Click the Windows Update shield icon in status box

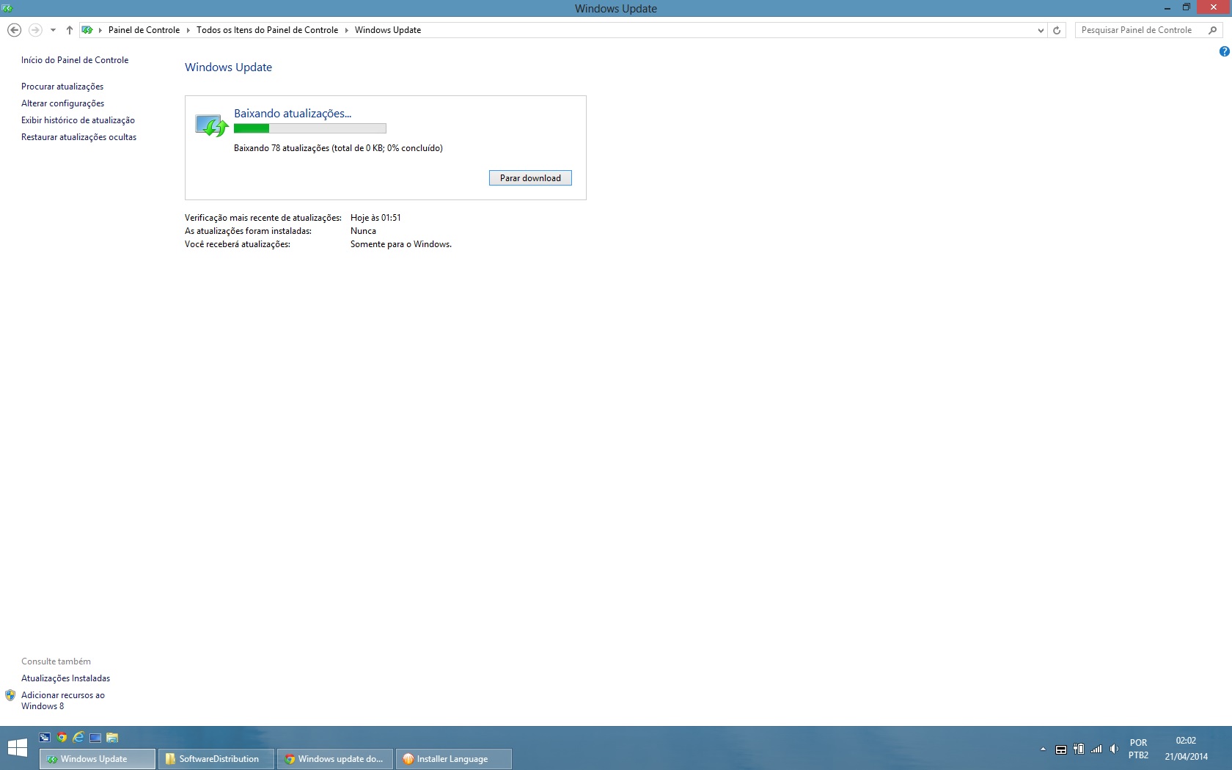coord(212,125)
